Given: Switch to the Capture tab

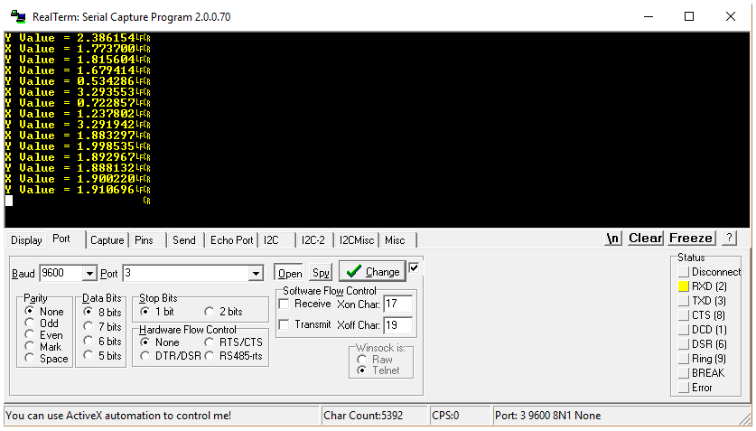Looking at the screenshot, I should (107, 240).
